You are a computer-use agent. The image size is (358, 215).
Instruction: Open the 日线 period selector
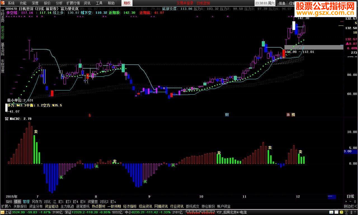tap(350, 197)
